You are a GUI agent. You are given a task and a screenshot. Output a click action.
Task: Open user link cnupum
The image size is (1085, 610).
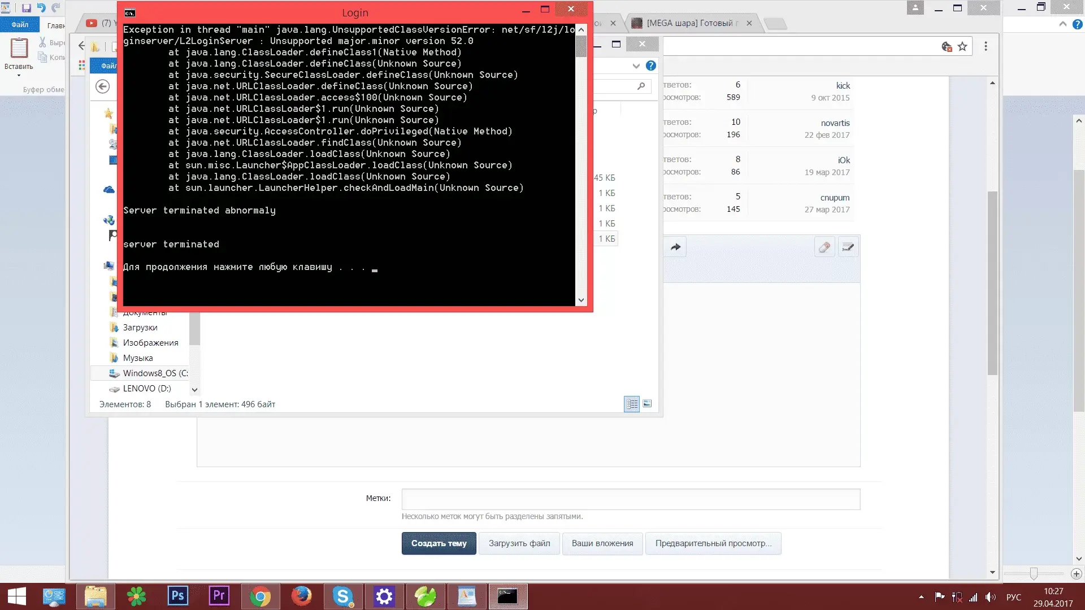tap(835, 198)
